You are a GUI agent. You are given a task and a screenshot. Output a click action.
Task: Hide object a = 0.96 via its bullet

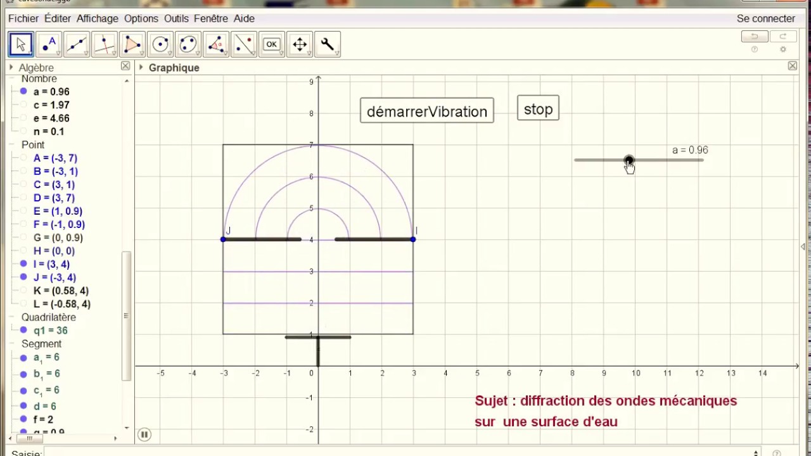click(x=23, y=92)
